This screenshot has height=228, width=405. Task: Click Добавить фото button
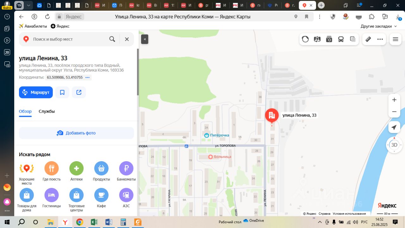coord(76,133)
